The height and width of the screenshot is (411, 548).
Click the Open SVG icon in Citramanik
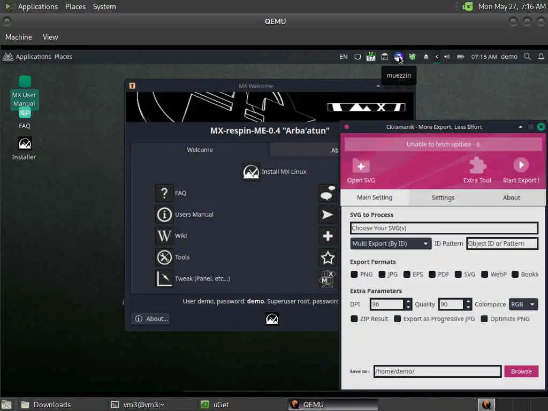pos(361,166)
